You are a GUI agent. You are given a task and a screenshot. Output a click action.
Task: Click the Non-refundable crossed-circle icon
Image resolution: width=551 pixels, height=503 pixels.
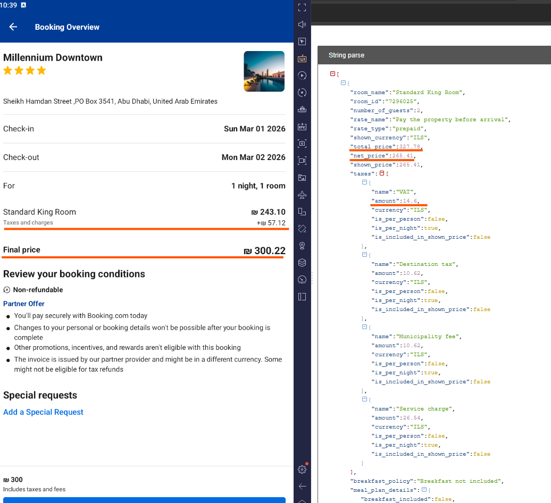tap(7, 290)
